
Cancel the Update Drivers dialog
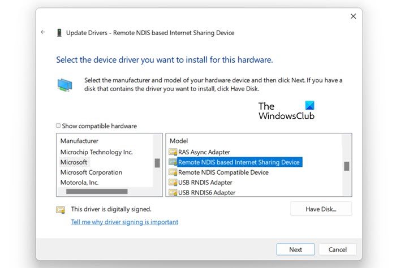(338, 249)
